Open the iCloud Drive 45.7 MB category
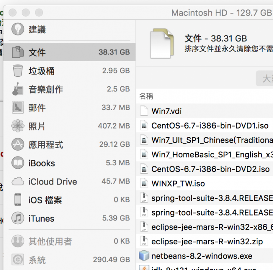This screenshot has width=273, height=270. click(69, 181)
